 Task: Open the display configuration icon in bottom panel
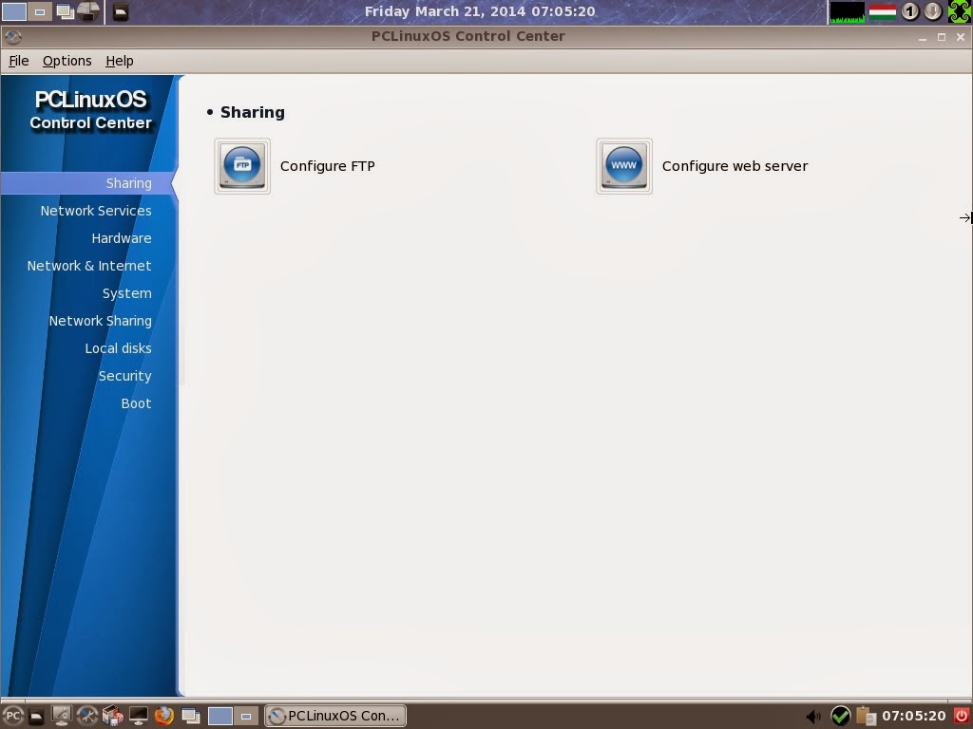point(62,716)
